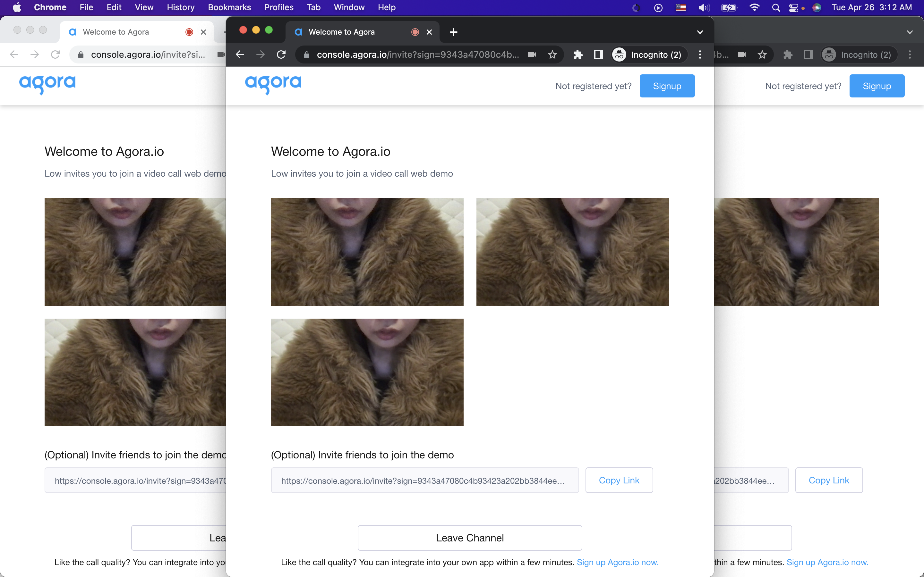Click the Leave Channel button
This screenshot has width=924, height=577.
pos(470,538)
